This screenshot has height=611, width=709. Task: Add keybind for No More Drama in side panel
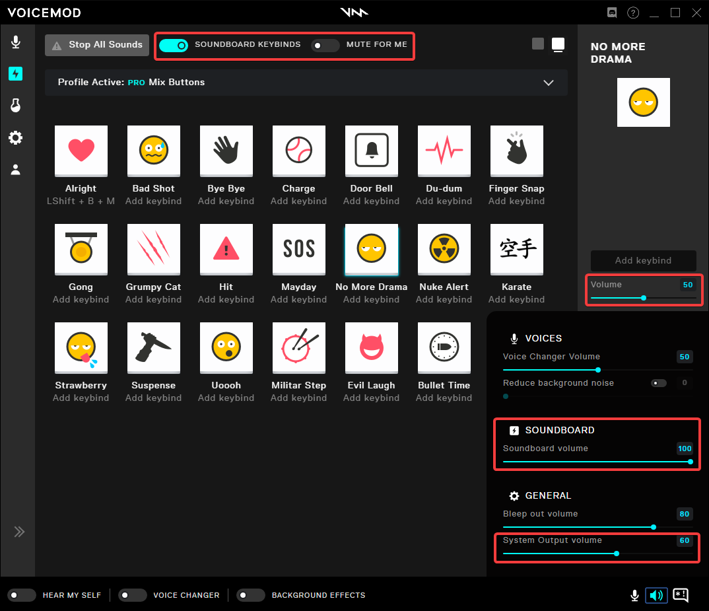[644, 261]
